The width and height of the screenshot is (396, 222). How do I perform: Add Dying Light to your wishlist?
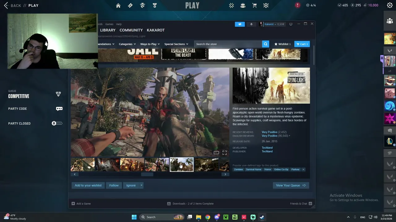[x=88, y=185]
